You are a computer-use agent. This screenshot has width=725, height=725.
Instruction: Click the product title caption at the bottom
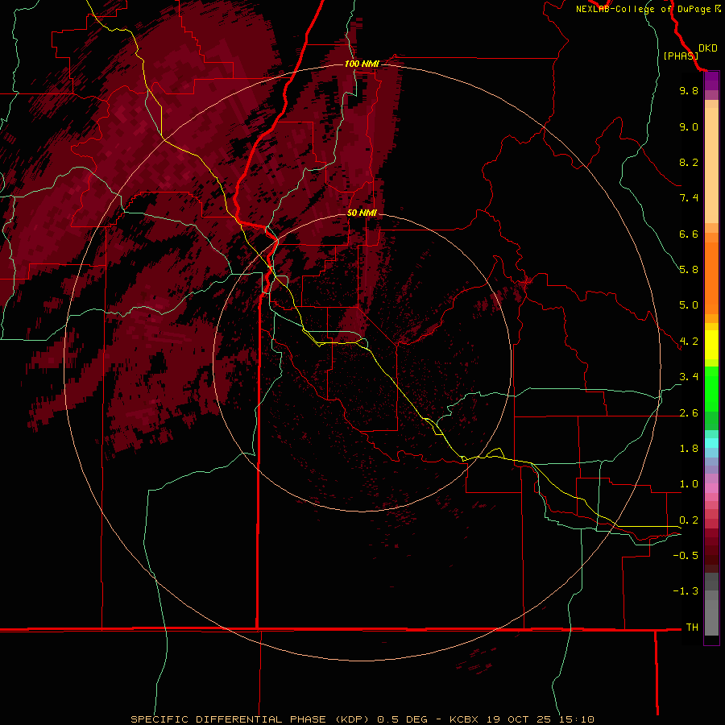click(x=362, y=719)
